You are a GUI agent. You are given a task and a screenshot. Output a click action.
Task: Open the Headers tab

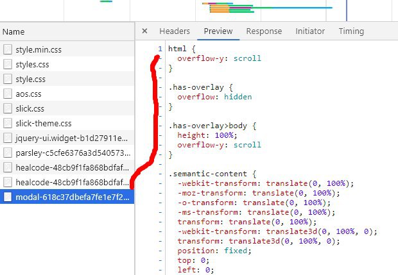(175, 31)
